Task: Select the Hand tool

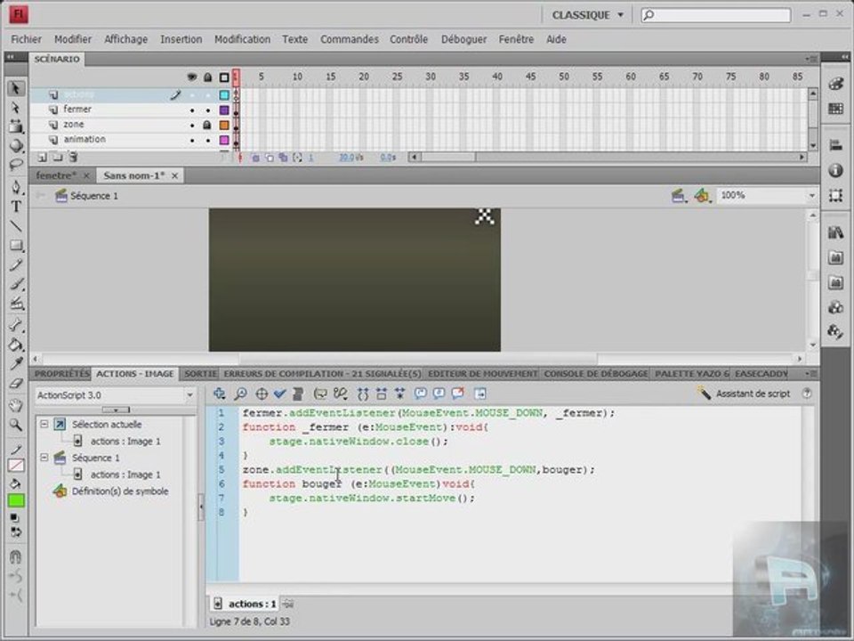Action: tap(16, 406)
